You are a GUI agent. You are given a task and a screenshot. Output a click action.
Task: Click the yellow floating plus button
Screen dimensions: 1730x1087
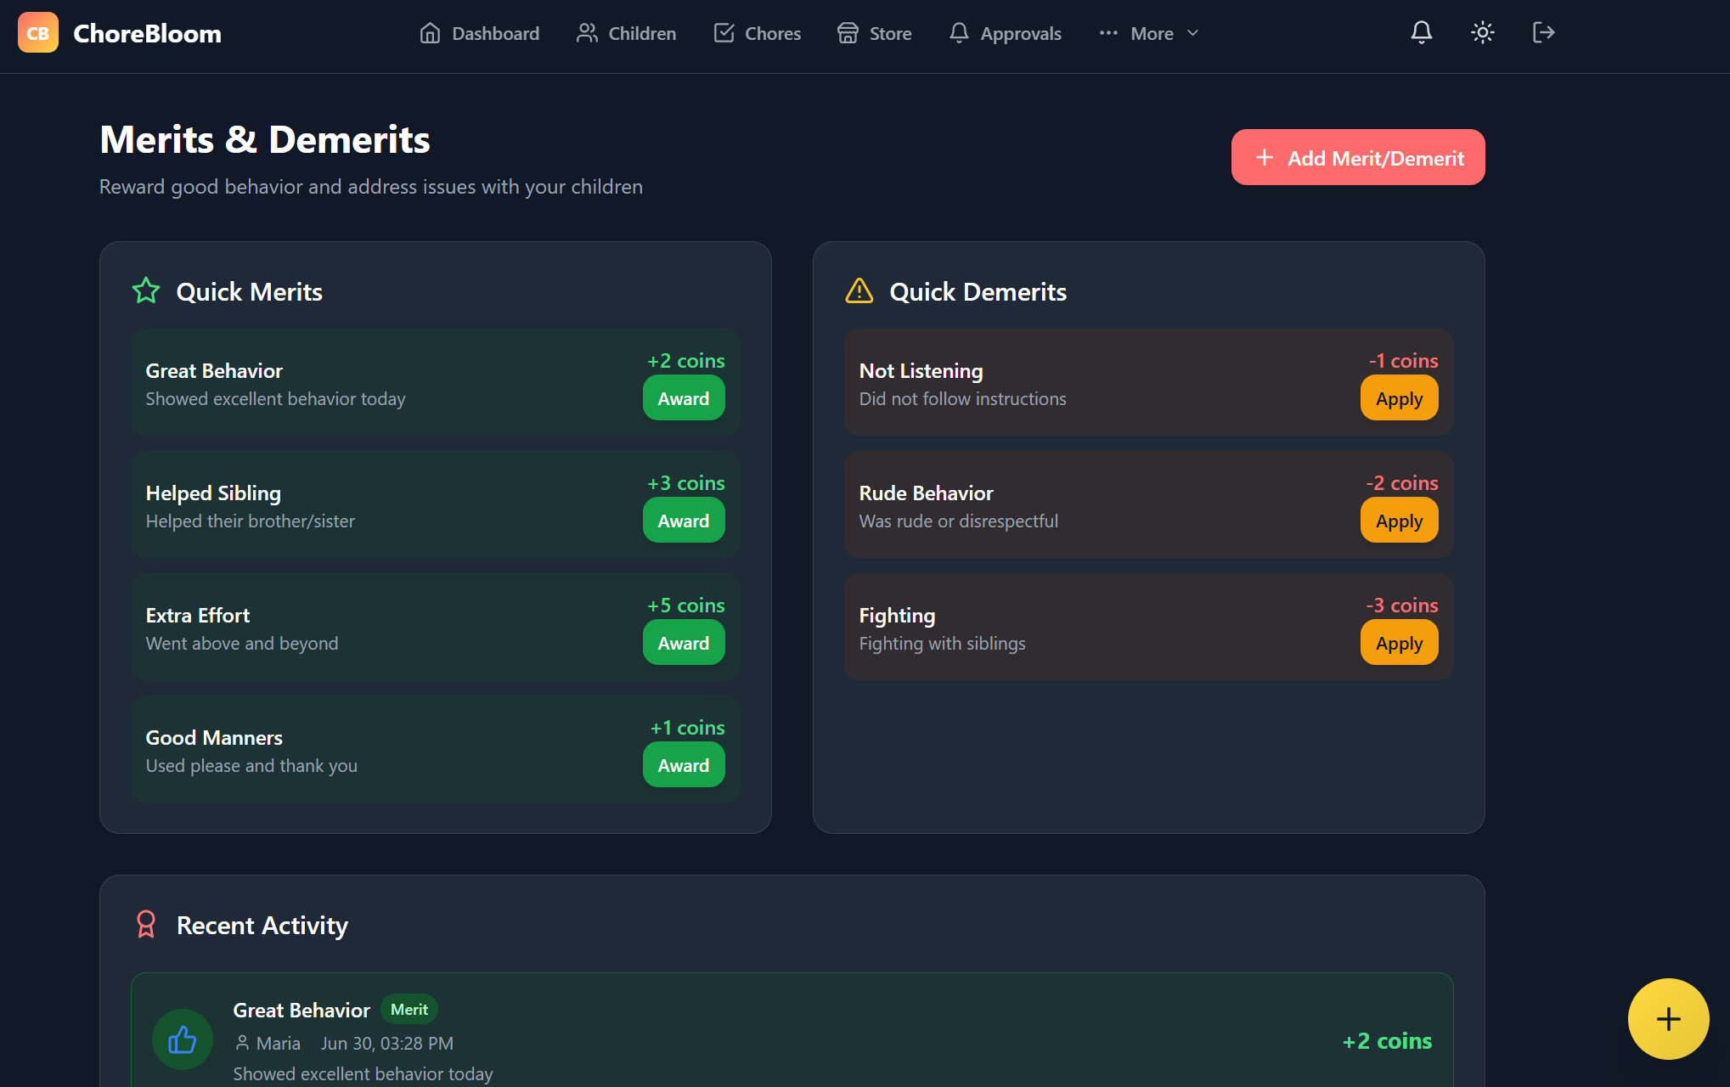(x=1667, y=1018)
